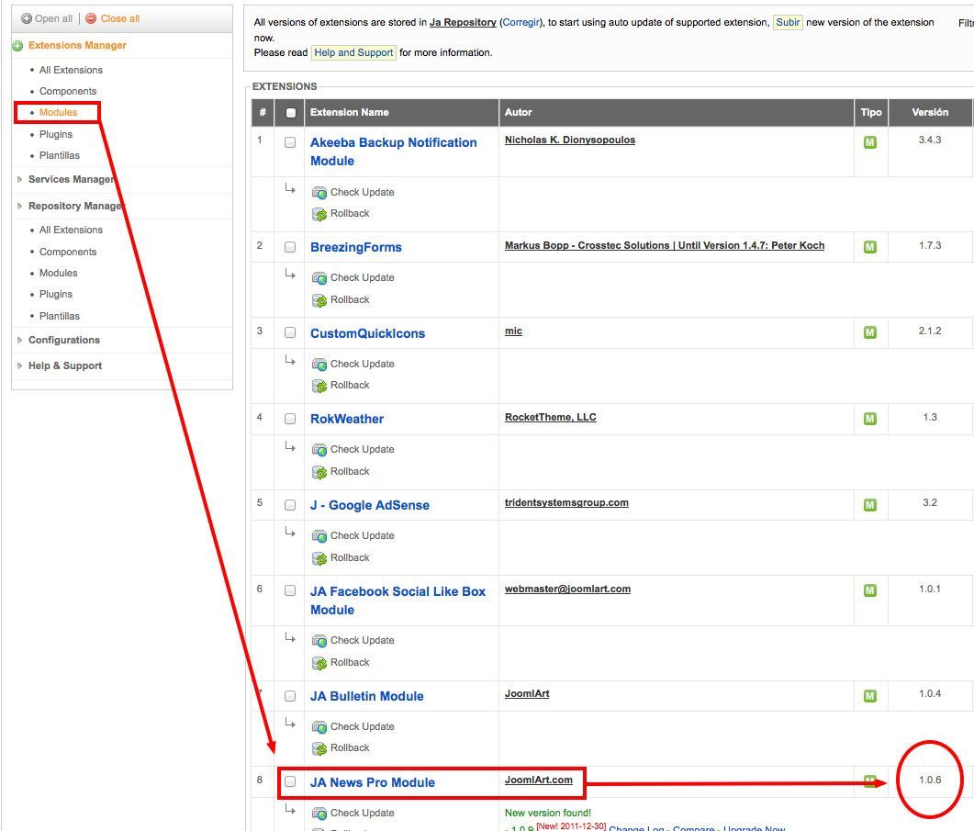Click author link Nicholas K. Dionysopoulos
Image resolution: width=974 pixels, height=831 pixels.
(569, 140)
